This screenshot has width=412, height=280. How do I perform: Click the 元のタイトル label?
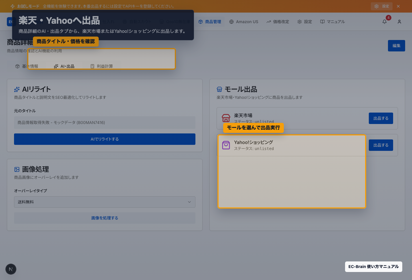pyautogui.click(x=25, y=111)
